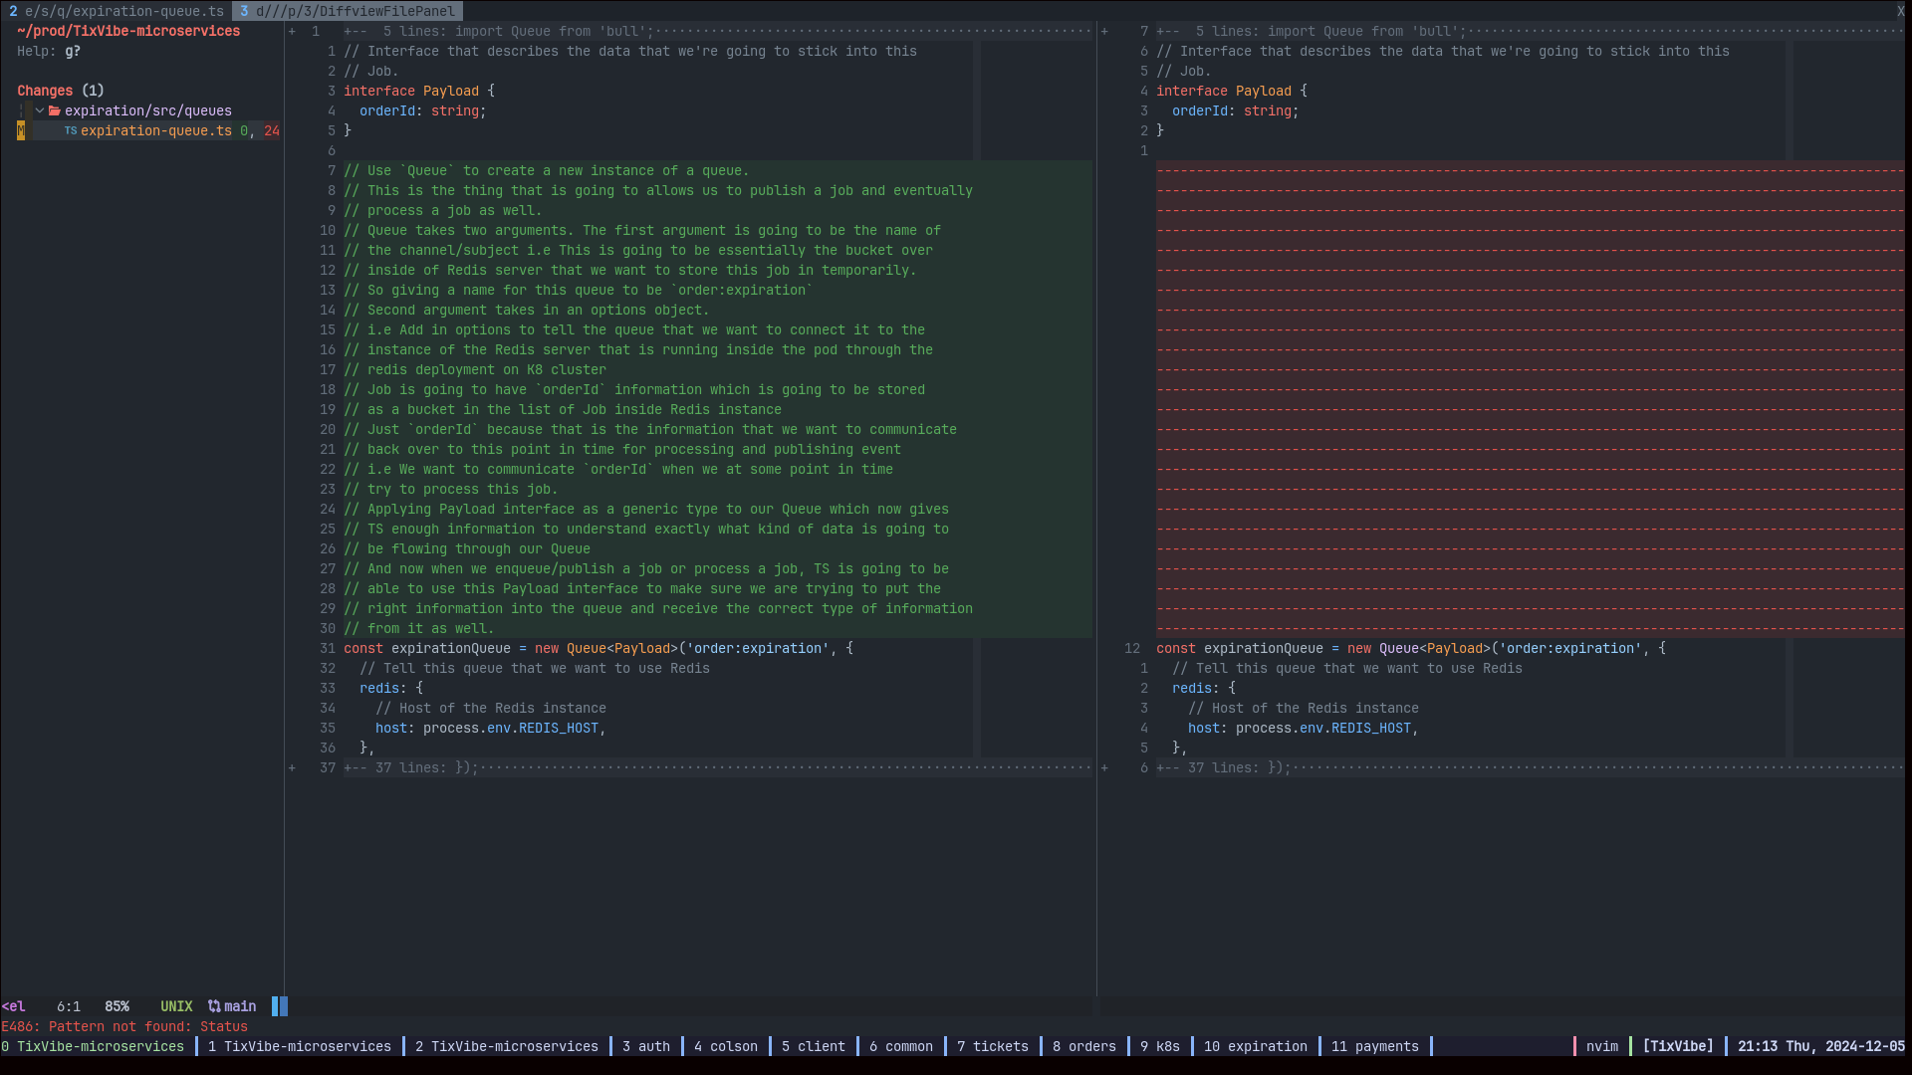This screenshot has height=1075, width=1912.
Task: Expand the folded 37 lines in right pane
Action: pos(1223,767)
